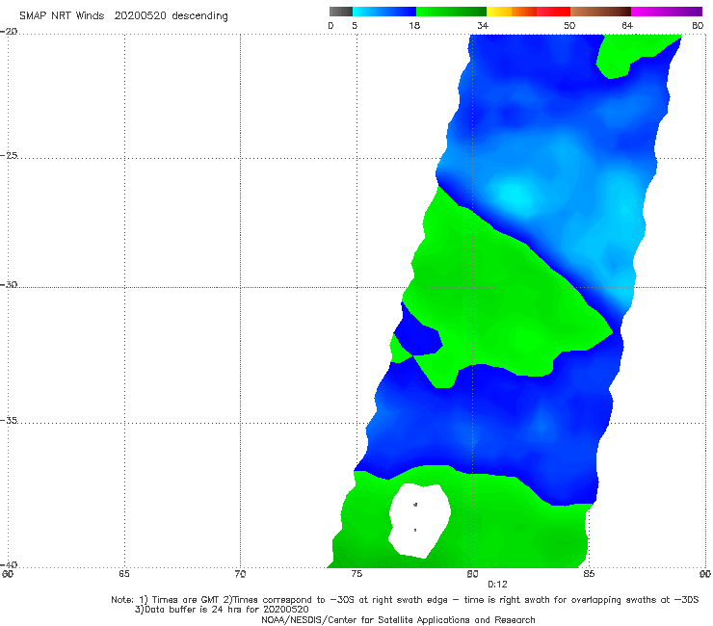
Task: Click the magenta-purple colorbar segment
Action: 667,12
